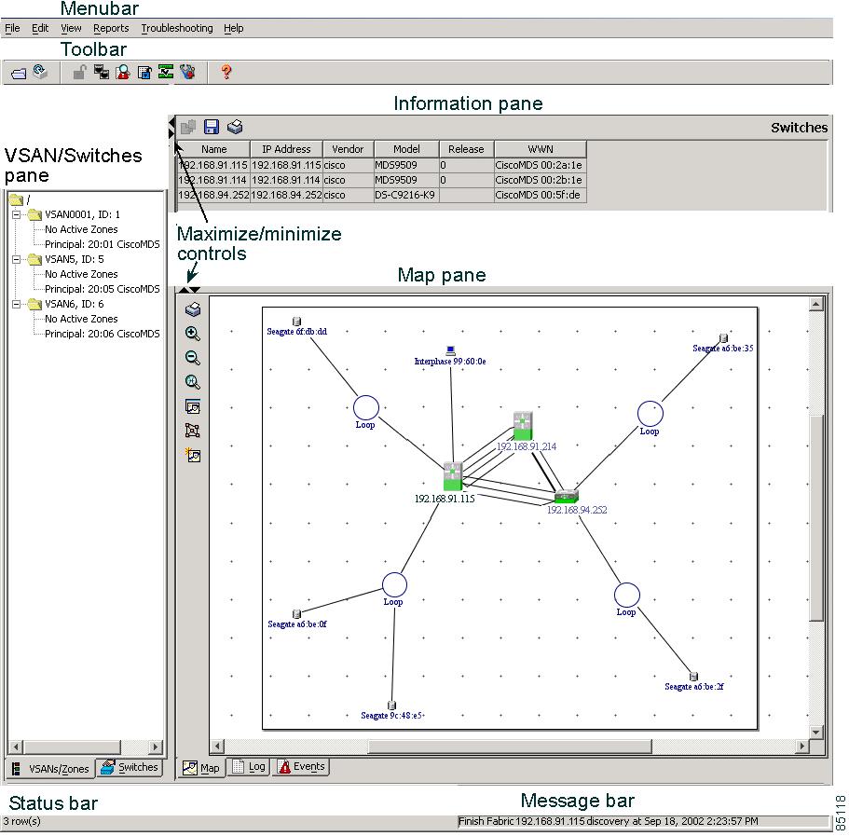
Task: Click the floppy disk save icon
Action: (212, 127)
